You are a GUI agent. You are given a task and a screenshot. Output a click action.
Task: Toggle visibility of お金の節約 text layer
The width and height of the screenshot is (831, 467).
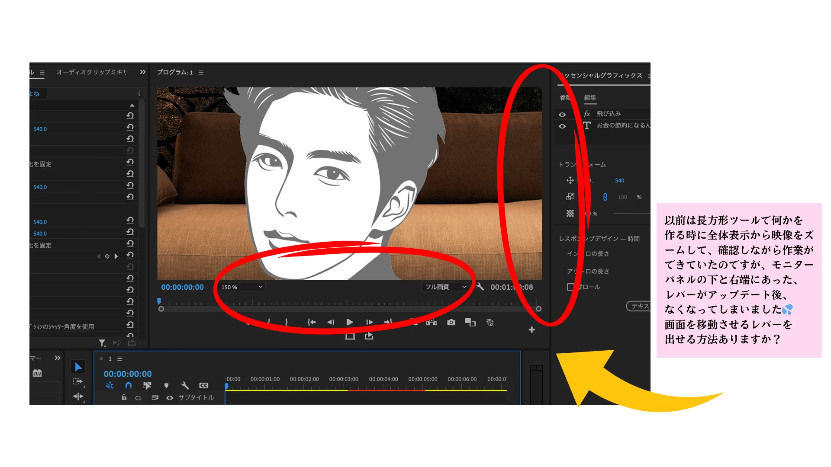(x=562, y=126)
